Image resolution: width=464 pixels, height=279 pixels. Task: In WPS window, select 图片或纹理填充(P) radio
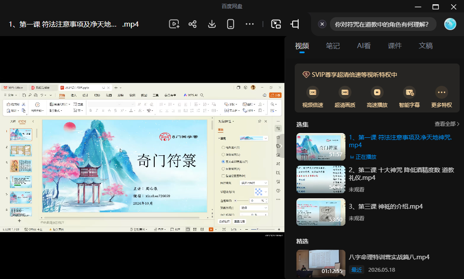click(223, 162)
